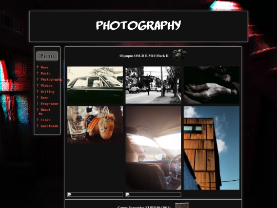Go to the Fragrance page
The width and height of the screenshot is (277, 208).
click(x=49, y=104)
